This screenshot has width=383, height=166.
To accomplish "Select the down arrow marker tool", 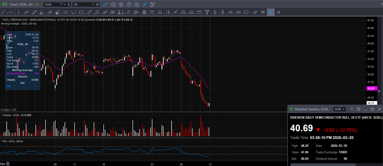I will point(223,12).
